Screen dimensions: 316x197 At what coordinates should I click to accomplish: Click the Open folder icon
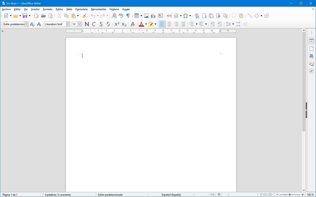click(15, 16)
